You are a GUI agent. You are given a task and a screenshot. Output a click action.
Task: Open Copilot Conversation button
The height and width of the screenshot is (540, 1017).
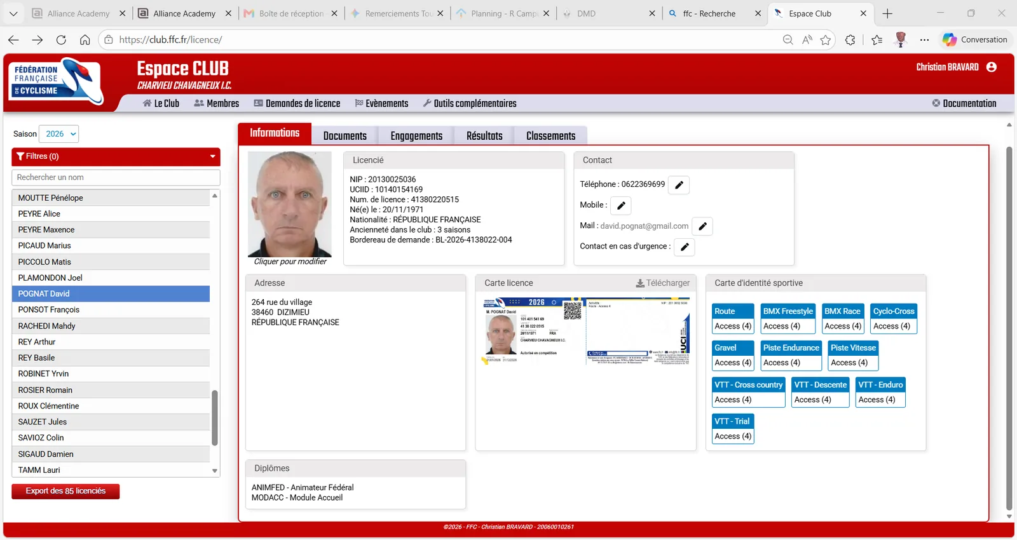tap(975, 39)
